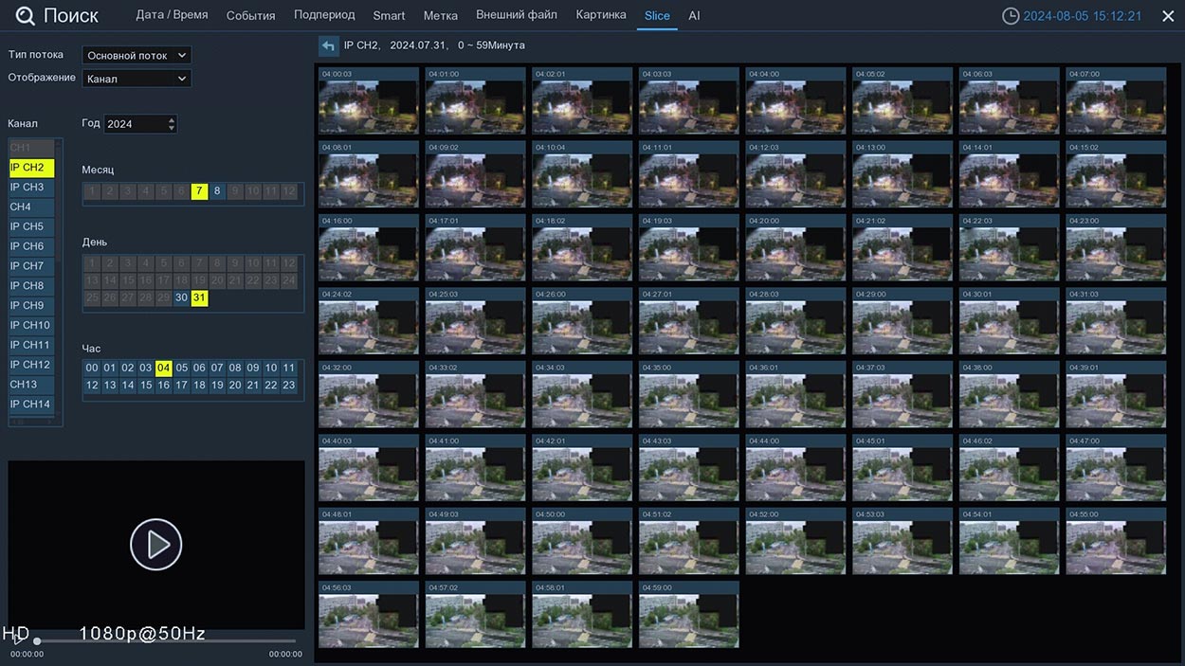This screenshot has height=666, width=1185.
Task: Select month 8 in Месяц row
Action: pyautogui.click(x=217, y=191)
